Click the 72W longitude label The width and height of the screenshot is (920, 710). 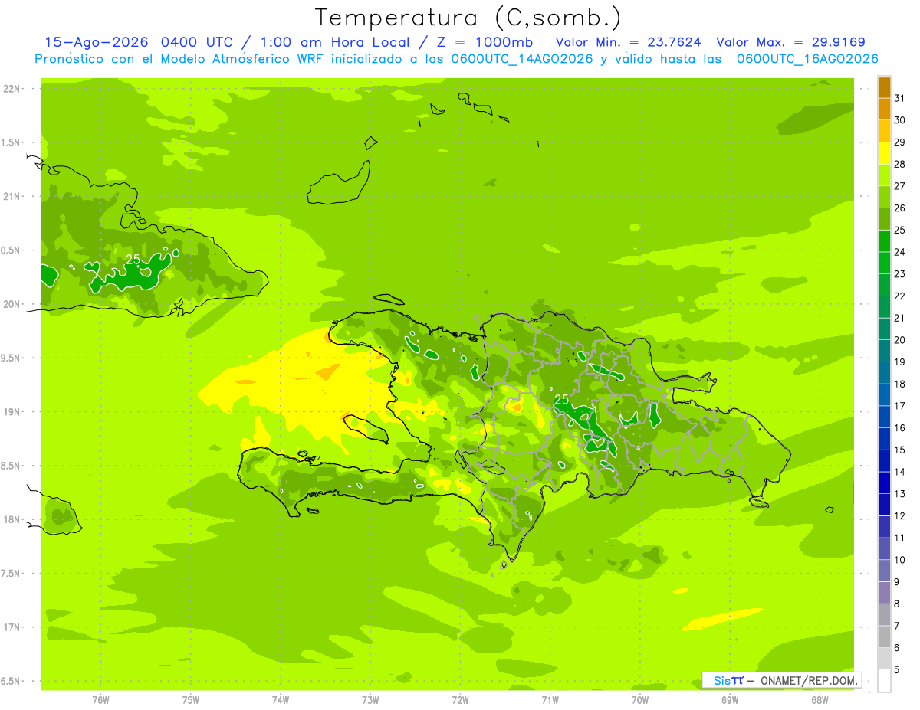(x=461, y=700)
